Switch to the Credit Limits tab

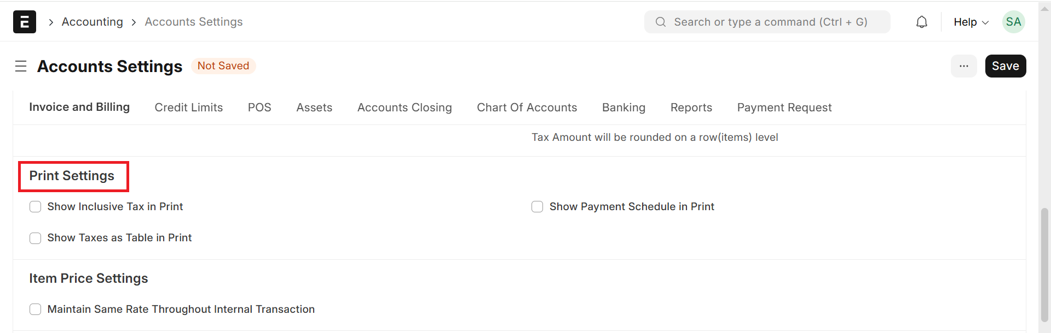(188, 108)
